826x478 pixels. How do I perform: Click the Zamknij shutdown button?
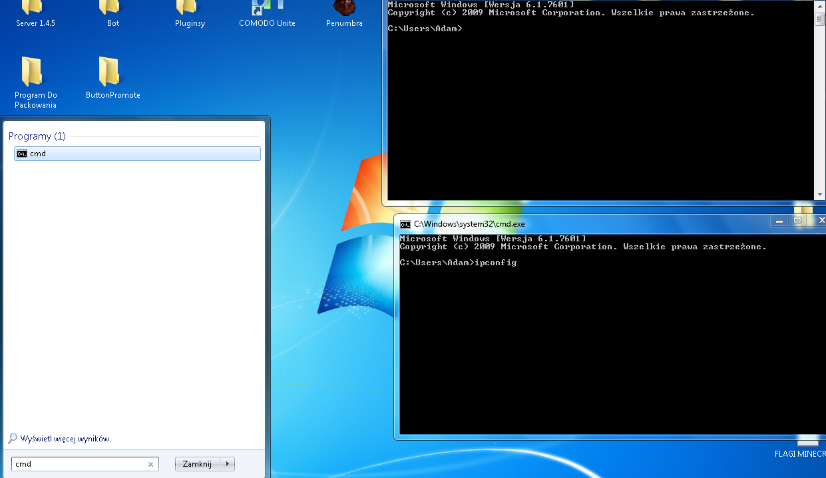[x=197, y=464]
